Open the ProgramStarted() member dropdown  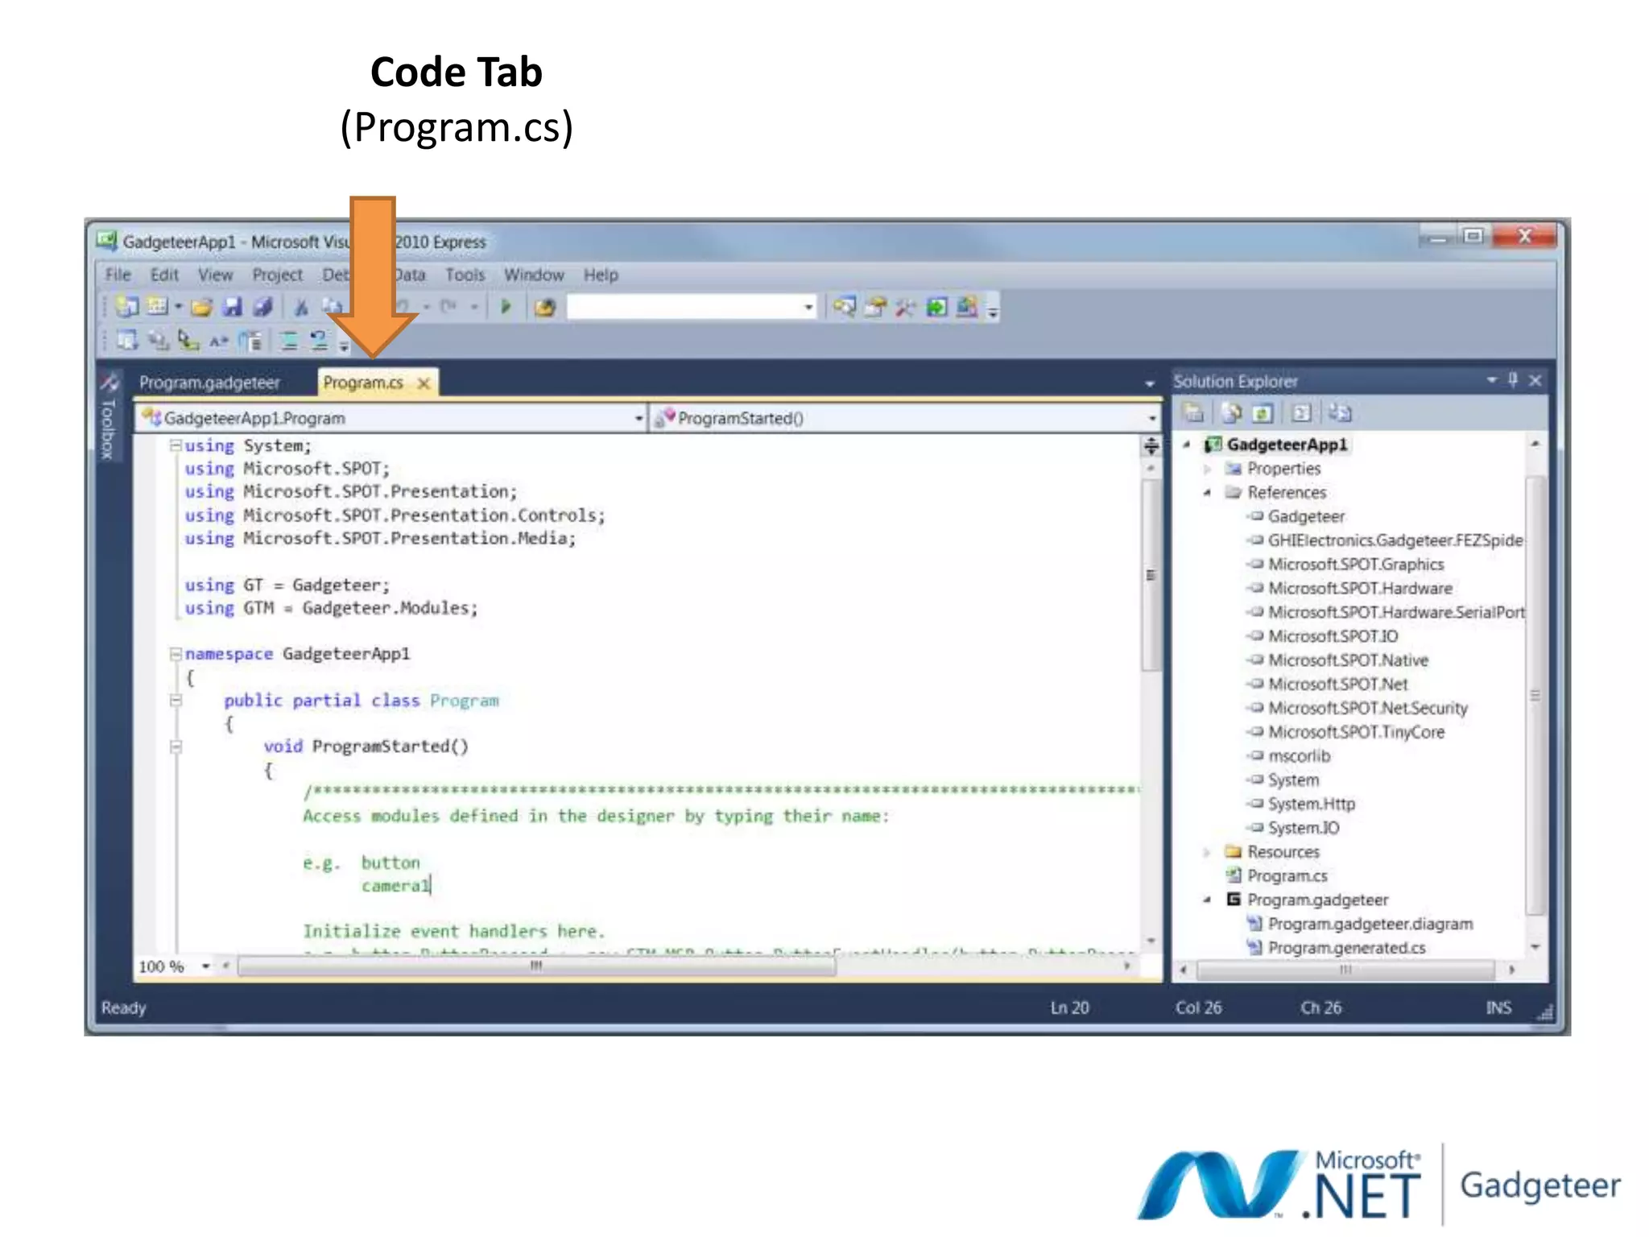pyautogui.click(x=1151, y=418)
